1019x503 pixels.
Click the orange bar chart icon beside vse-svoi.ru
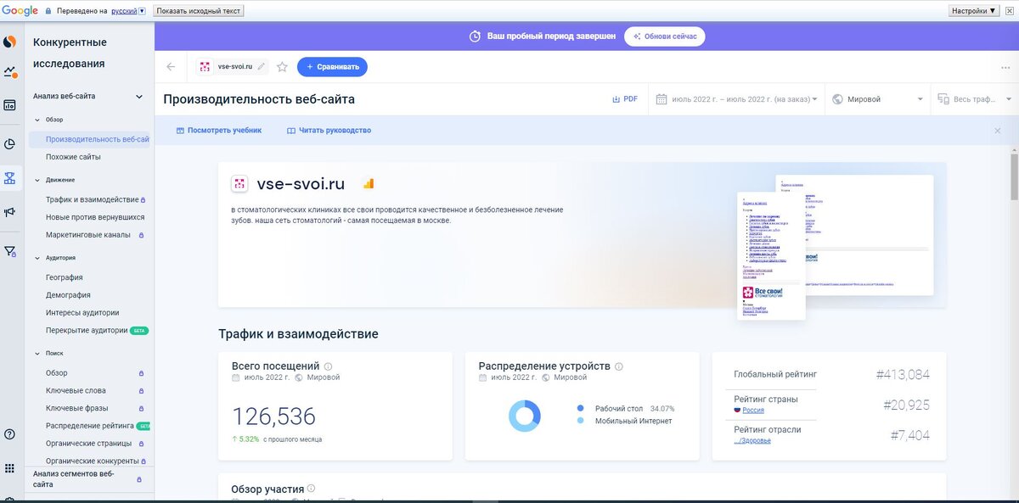coord(369,183)
